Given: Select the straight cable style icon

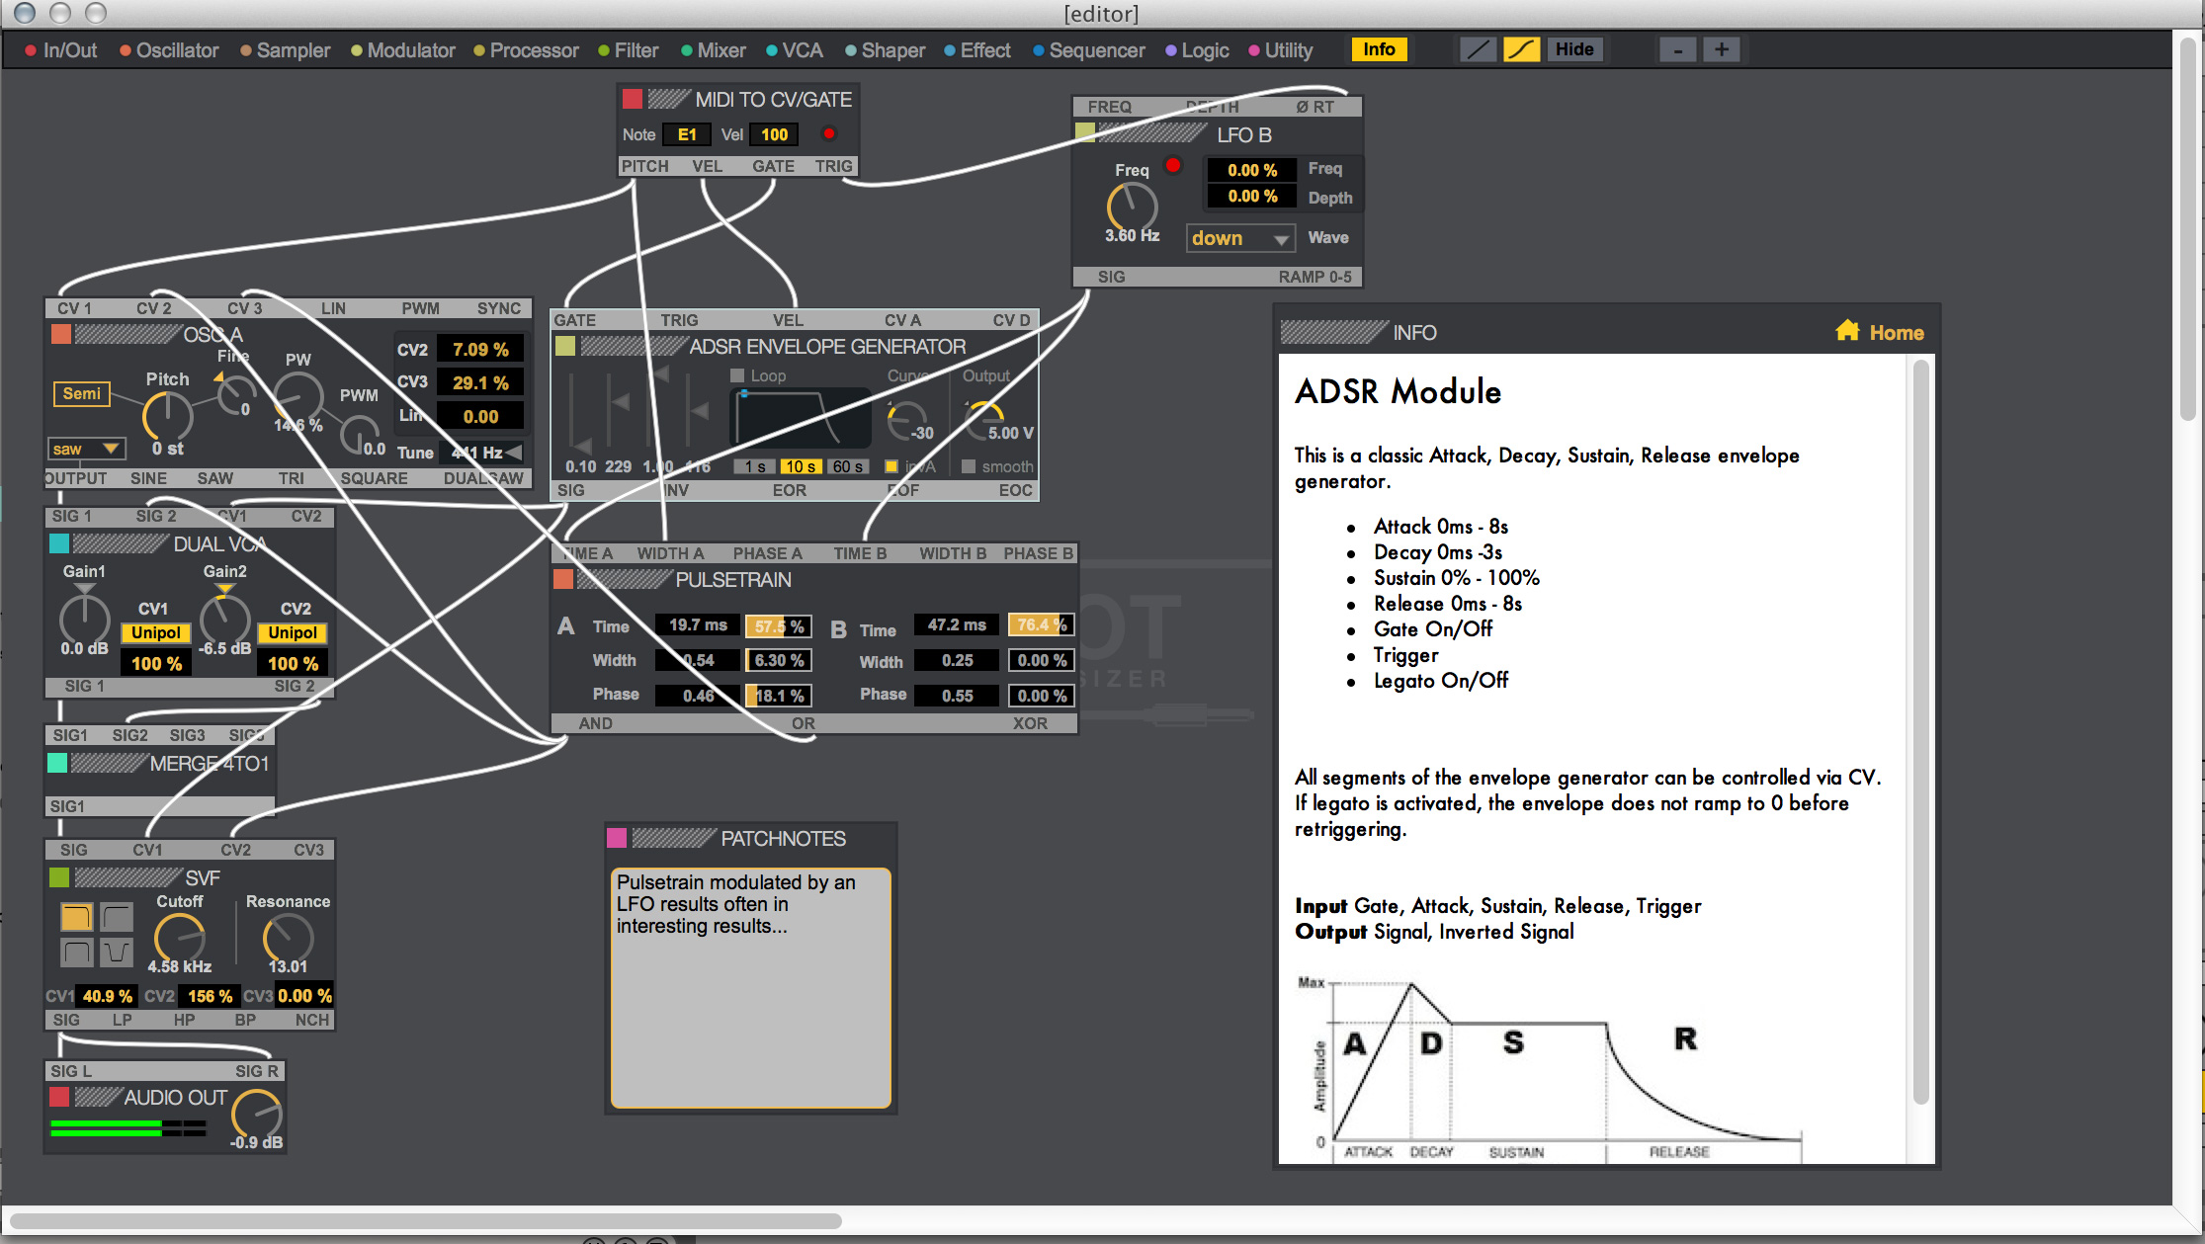Looking at the screenshot, I should pyautogui.click(x=1478, y=49).
